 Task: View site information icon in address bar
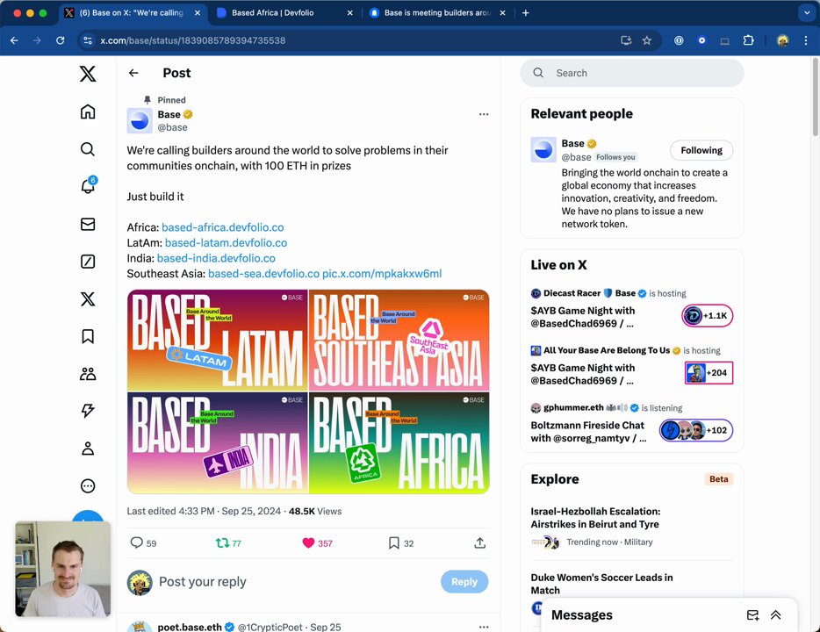[88, 40]
